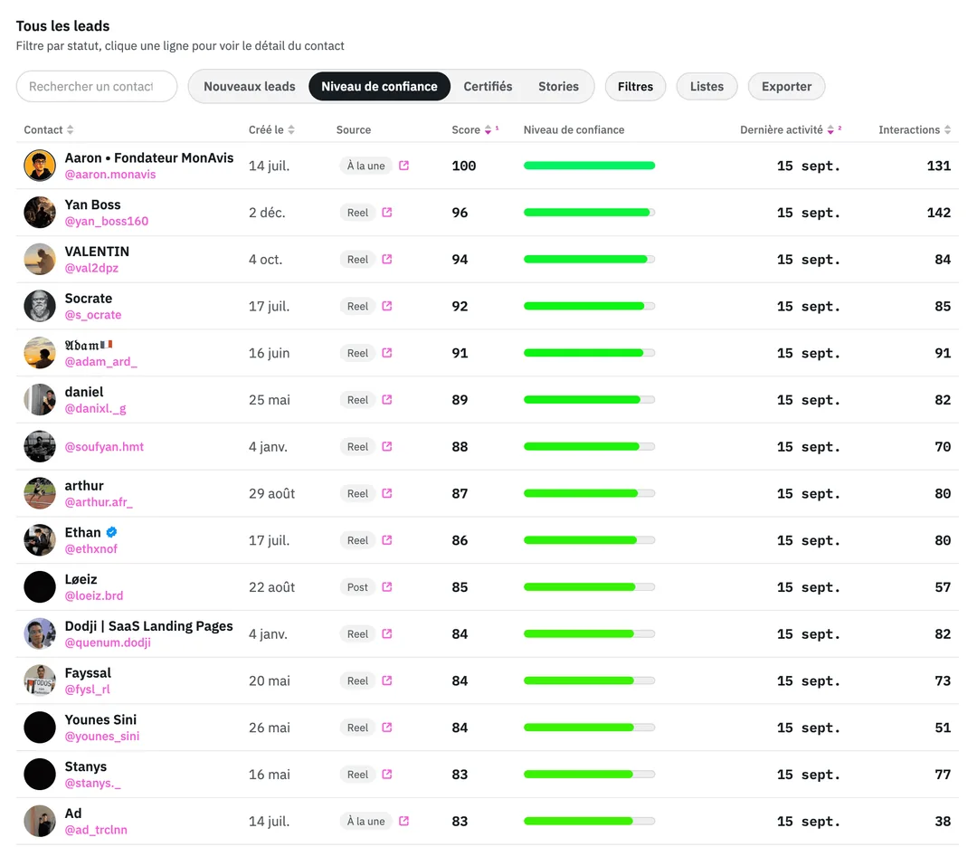977x847 pixels.
Task: Sort by Créé le column arrows
Action: point(291,129)
